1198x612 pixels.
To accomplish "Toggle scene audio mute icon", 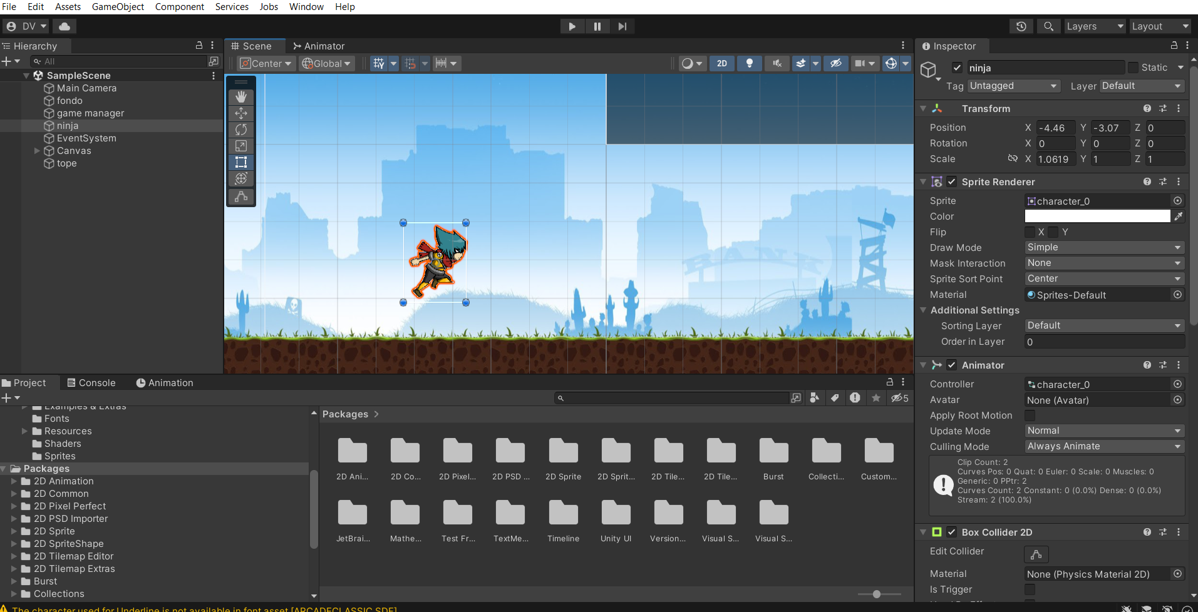I will [777, 63].
